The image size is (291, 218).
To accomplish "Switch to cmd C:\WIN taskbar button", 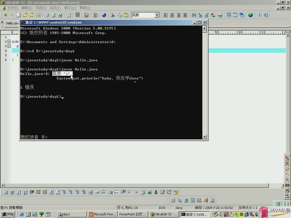I will click(x=194, y=214).
